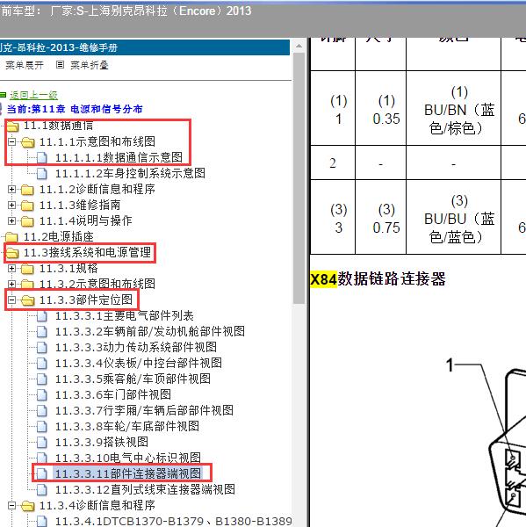Click the folder icon of 11.1.3维修指南
This screenshot has width=526, height=527.
(x=27, y=206)
